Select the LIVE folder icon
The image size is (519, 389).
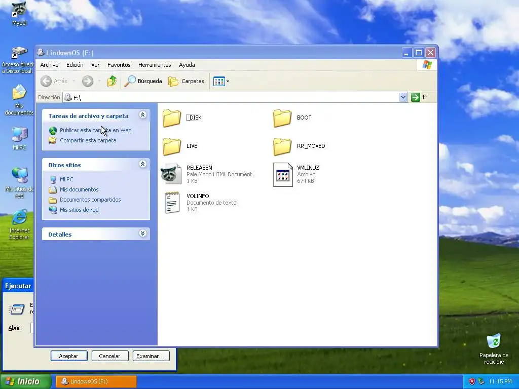pos(172,146)
